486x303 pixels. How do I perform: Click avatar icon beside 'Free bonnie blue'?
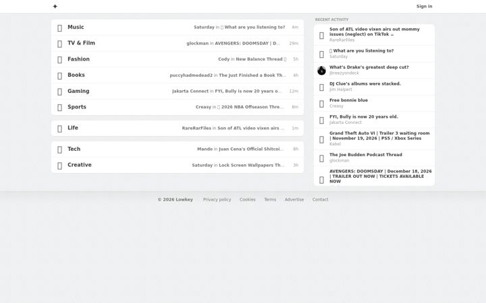[321, 104]
